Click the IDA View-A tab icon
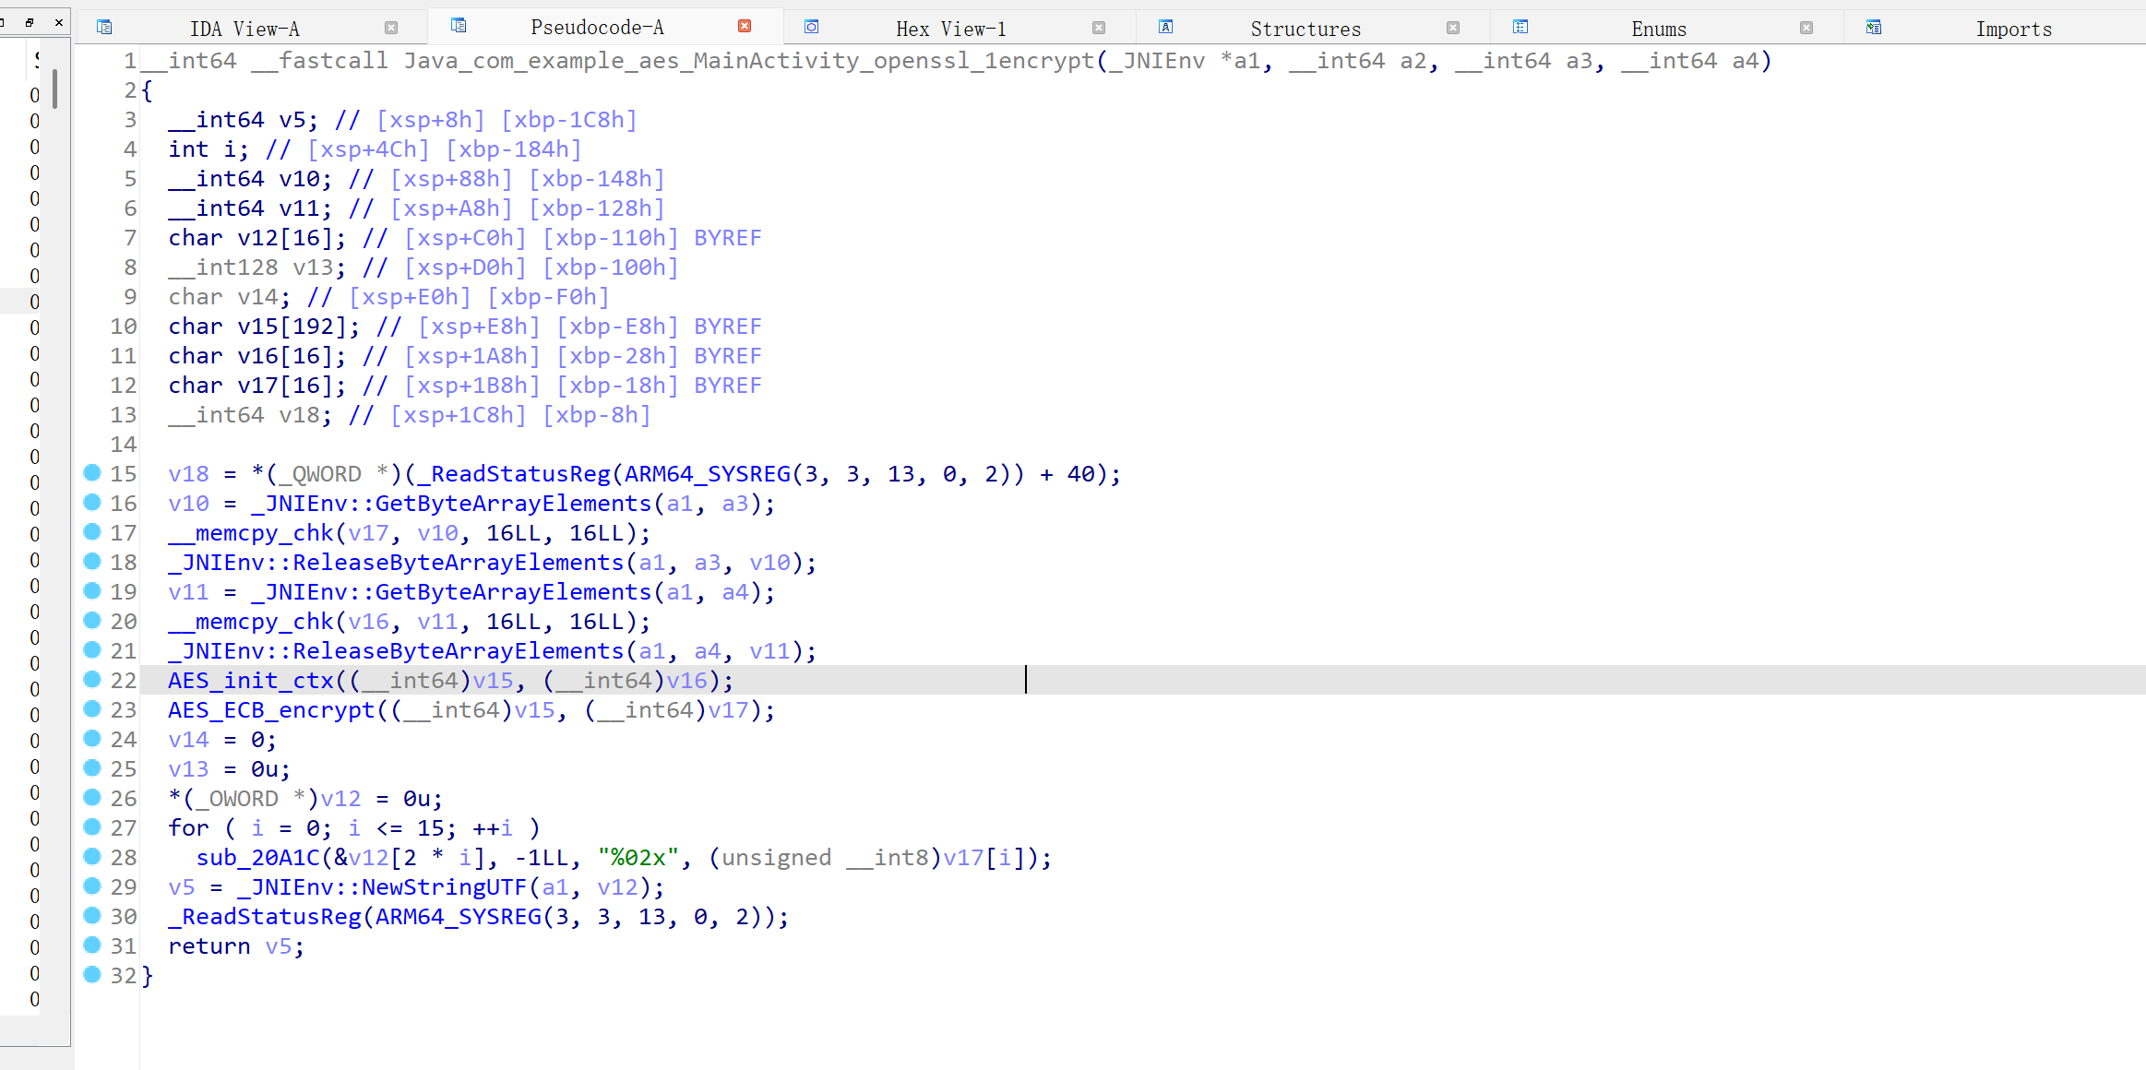Screen dimensions: 2146x1070 pyautogui.click(x=104, y=28)
